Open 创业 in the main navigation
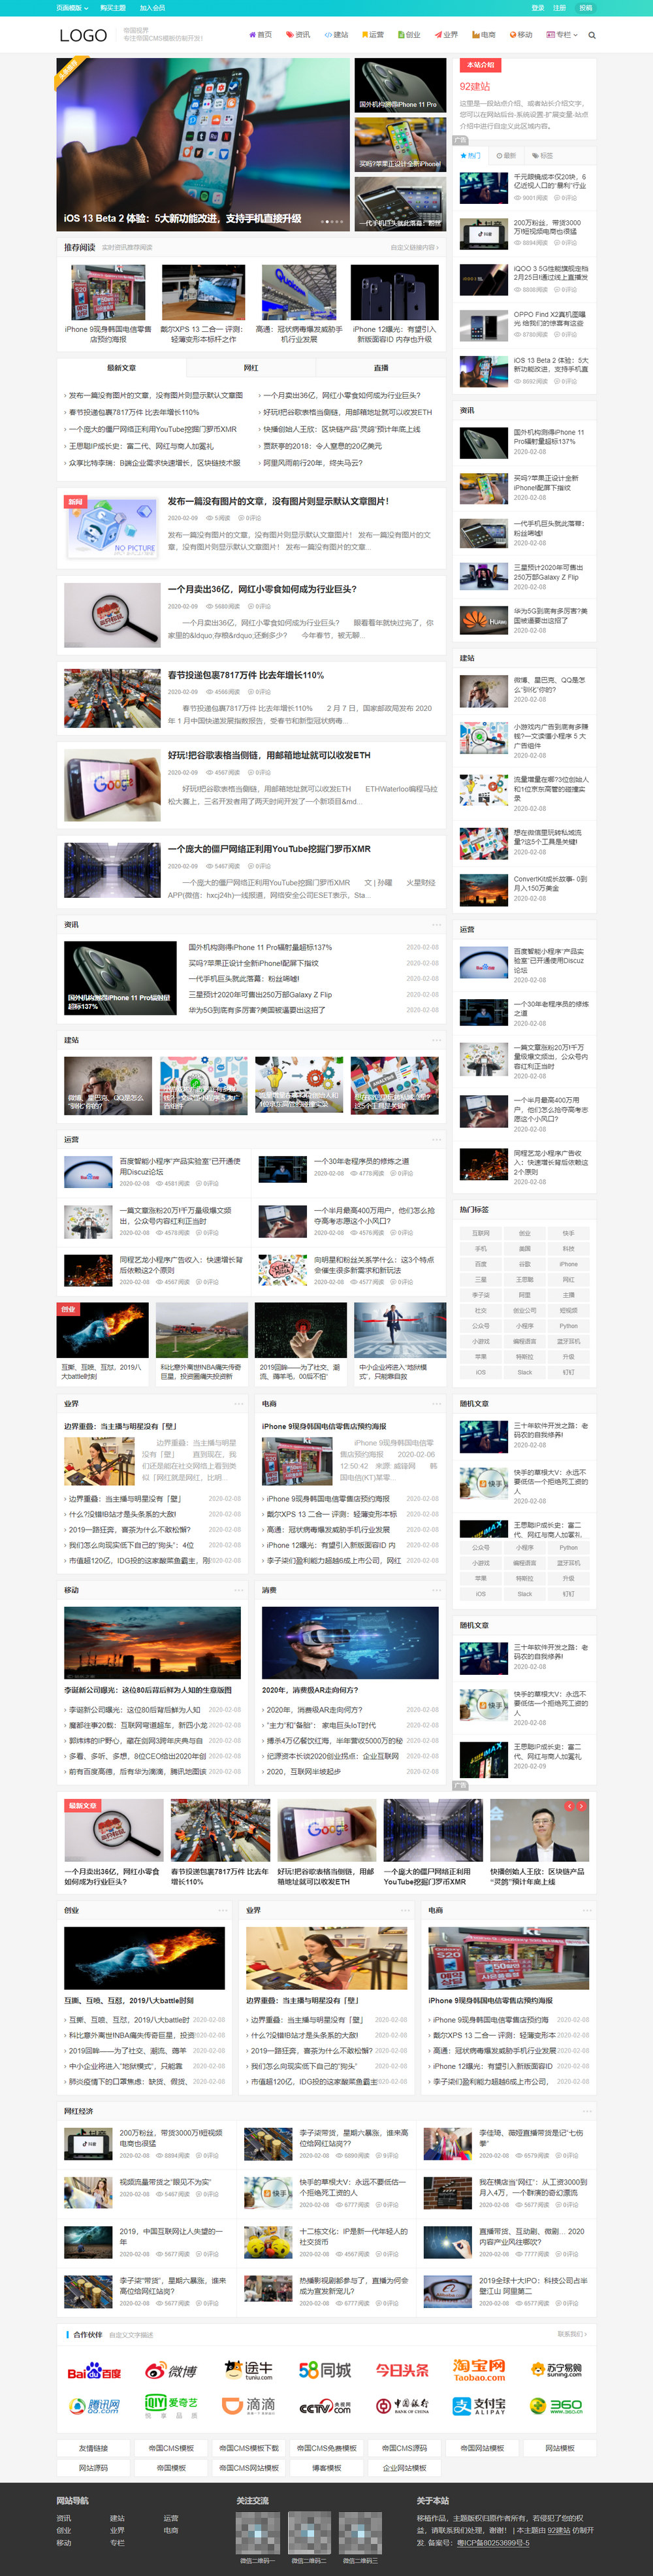Image resolution: width=653 pixels, height=2576 pixels. tap(409, 35)
